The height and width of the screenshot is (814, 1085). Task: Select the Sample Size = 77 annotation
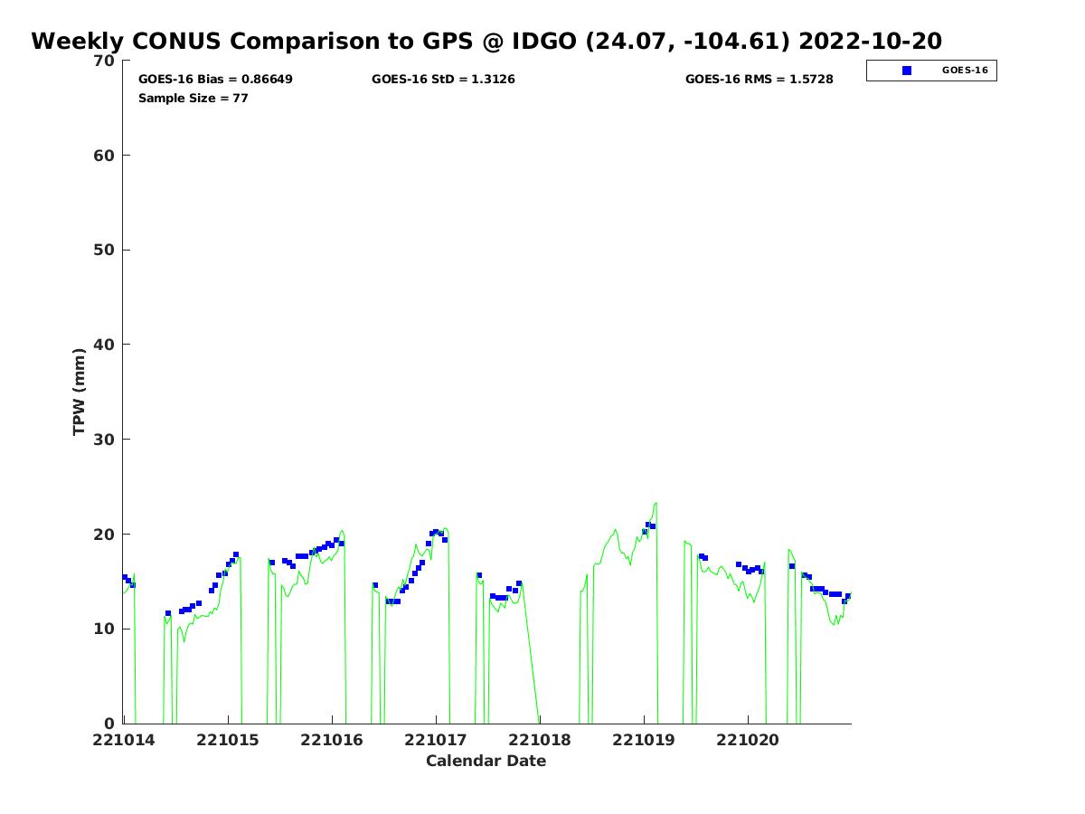tap(193, 98)
